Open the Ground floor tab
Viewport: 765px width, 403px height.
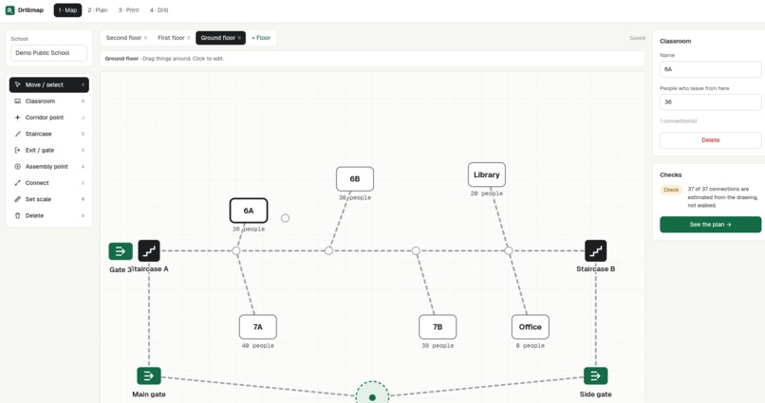click(x=220, y=38)
